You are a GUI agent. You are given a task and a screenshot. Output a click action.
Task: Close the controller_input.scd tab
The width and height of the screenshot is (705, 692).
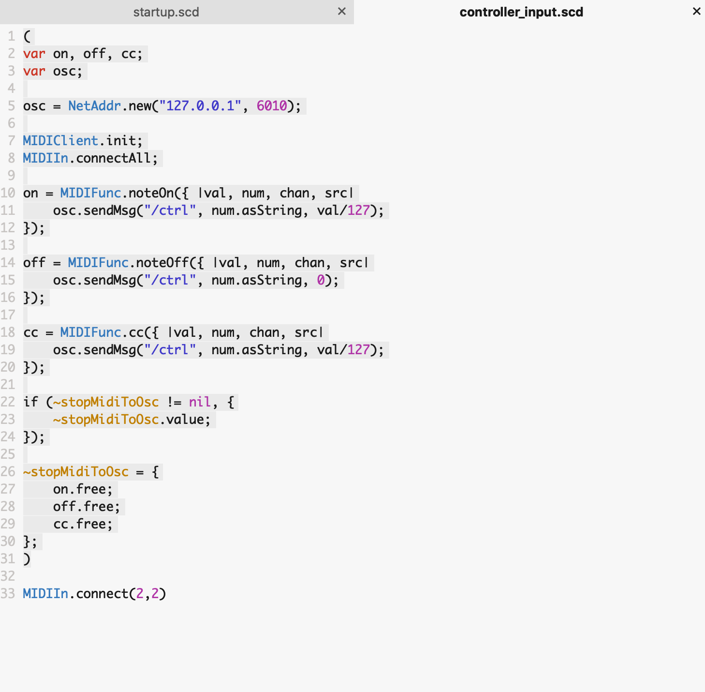tap(696, 11)
